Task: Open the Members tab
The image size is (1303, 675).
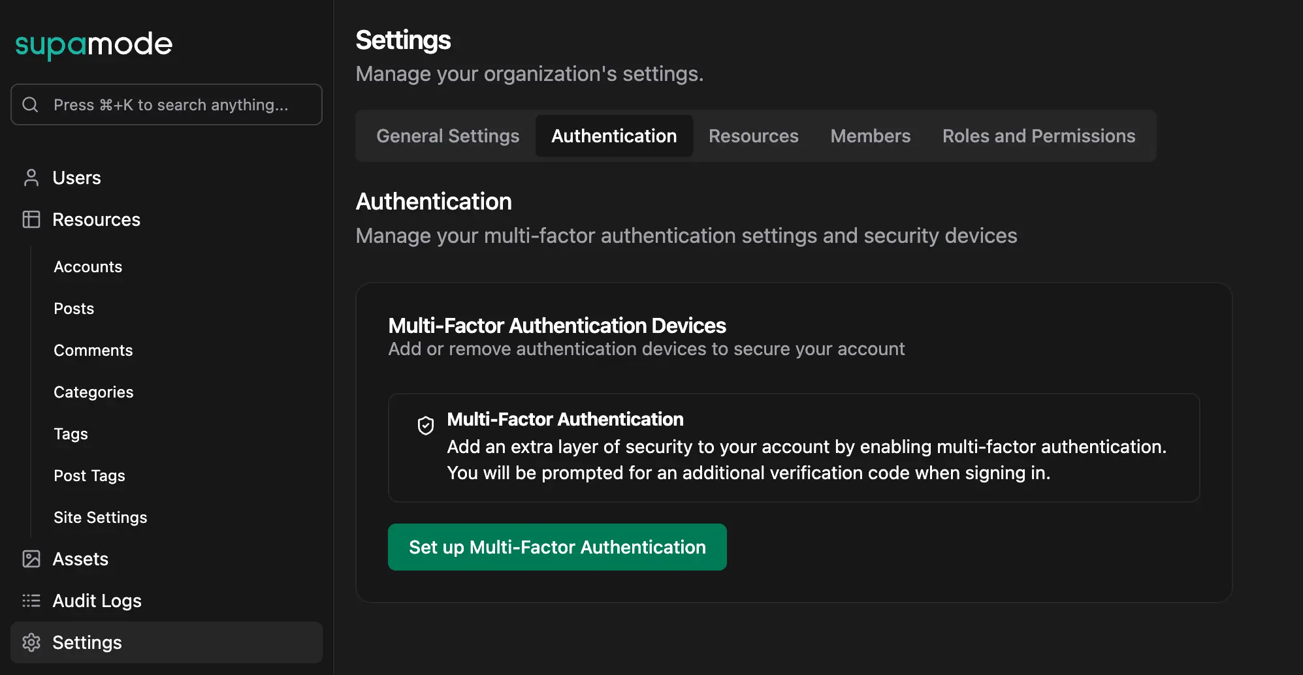Action: 870,136
